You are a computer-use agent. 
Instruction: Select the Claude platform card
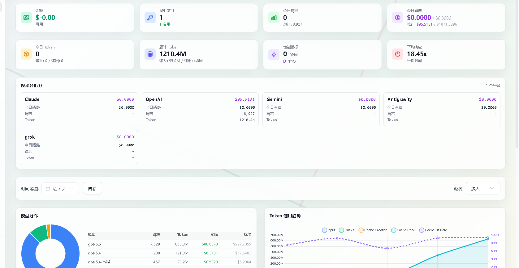tap(79, 109)
